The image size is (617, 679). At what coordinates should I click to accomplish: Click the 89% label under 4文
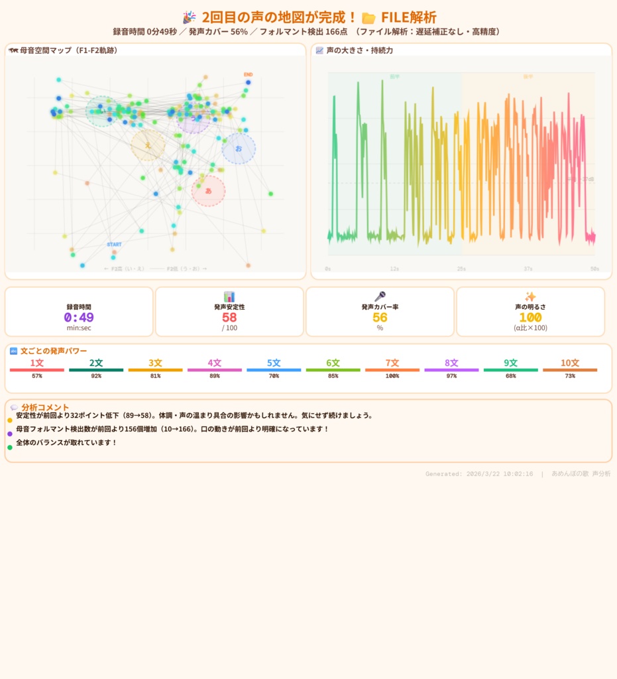[x=215, y=376]
